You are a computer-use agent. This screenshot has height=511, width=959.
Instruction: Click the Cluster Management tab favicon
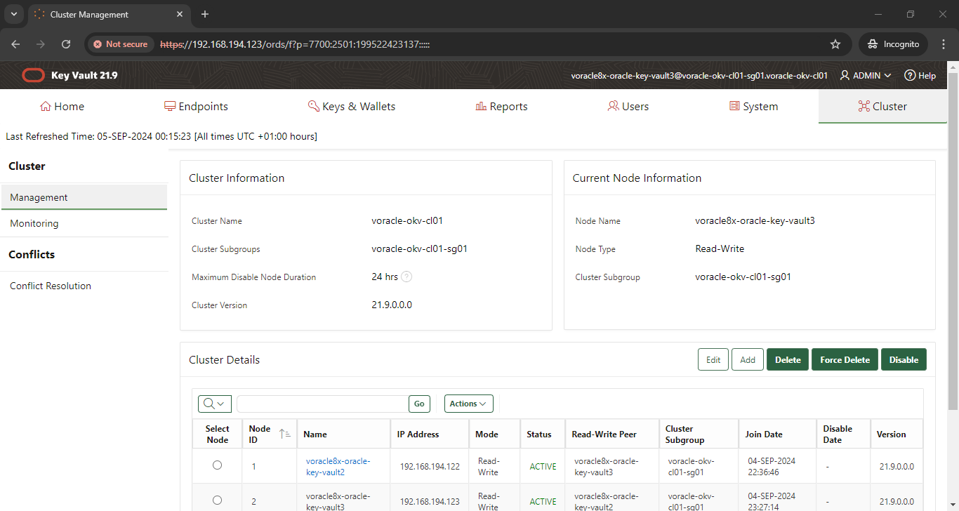pos(39,14)
